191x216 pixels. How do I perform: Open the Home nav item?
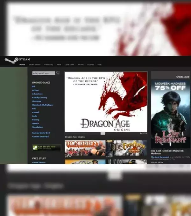pyautogui.click(x=22, y=64)
